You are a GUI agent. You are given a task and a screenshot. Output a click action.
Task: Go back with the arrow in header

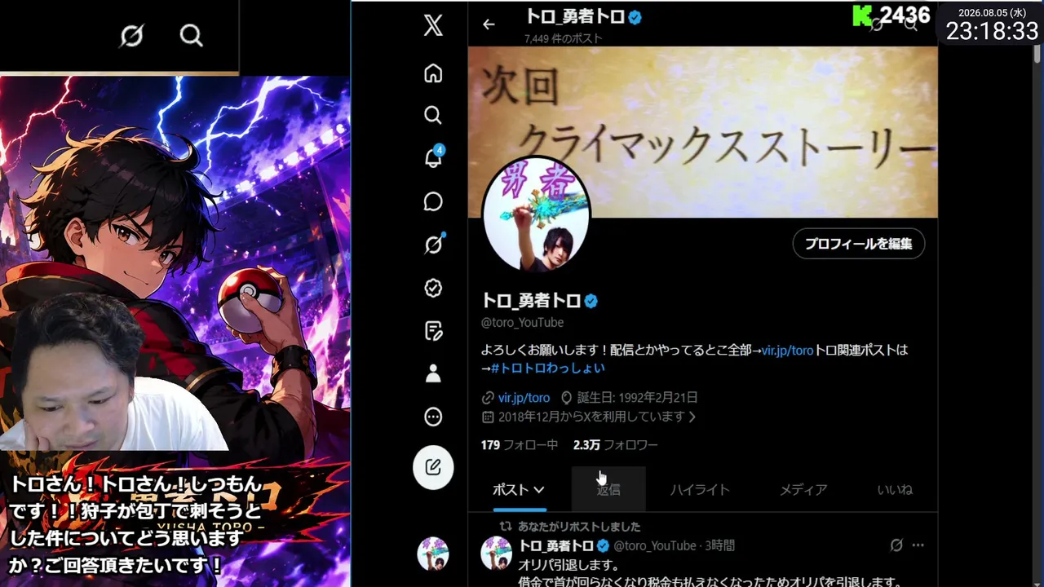point(489,24)
